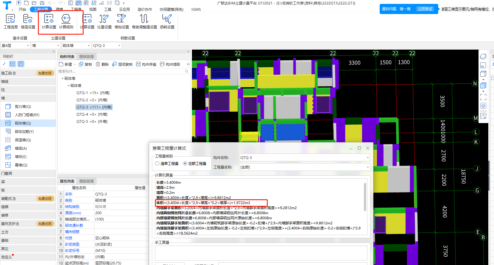The image size is (494, 265).
Task: Click the 厚度(mm) property link
Action: coord(73,213)
